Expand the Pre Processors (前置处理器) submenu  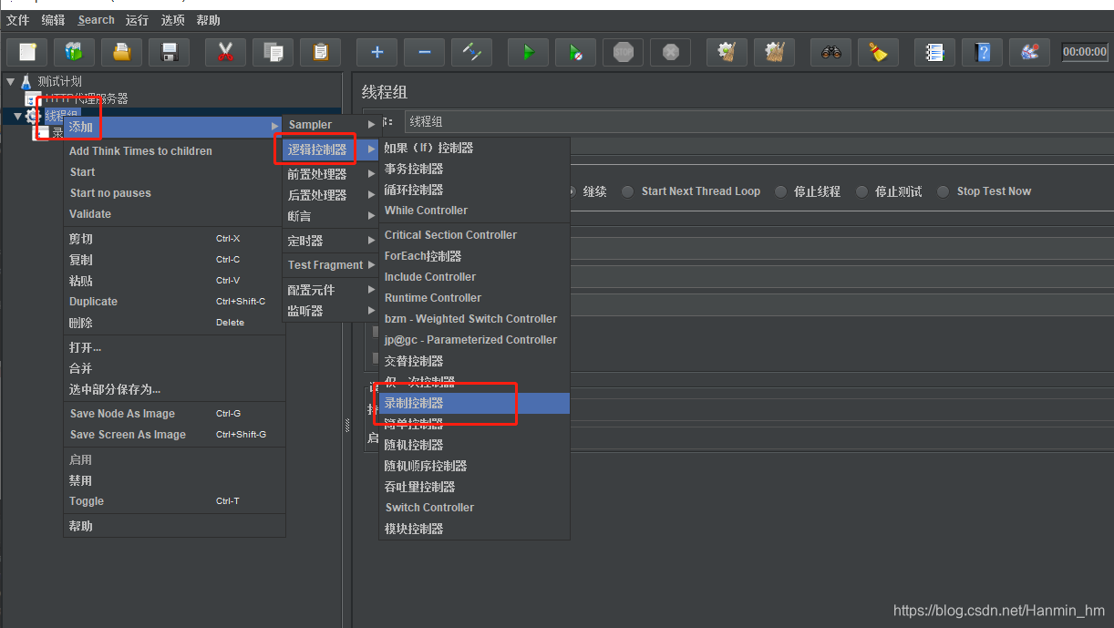coord(329,174)
